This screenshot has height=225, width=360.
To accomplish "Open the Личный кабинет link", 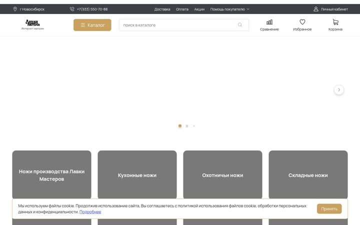I will [x=334, y=9].
